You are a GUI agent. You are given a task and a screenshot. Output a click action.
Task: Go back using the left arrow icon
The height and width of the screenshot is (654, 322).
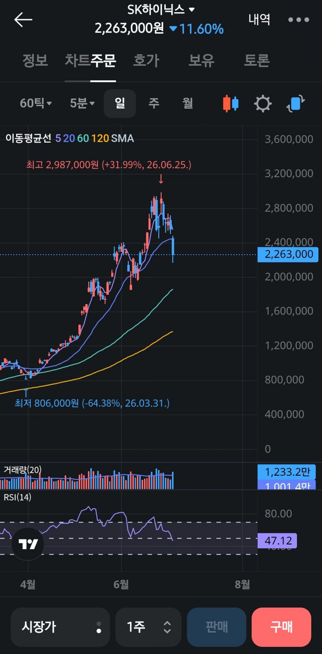click(23, 20)
